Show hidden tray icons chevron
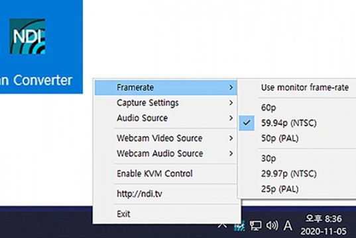The width and height of the screenshot is (356, 238). (223, 225)
